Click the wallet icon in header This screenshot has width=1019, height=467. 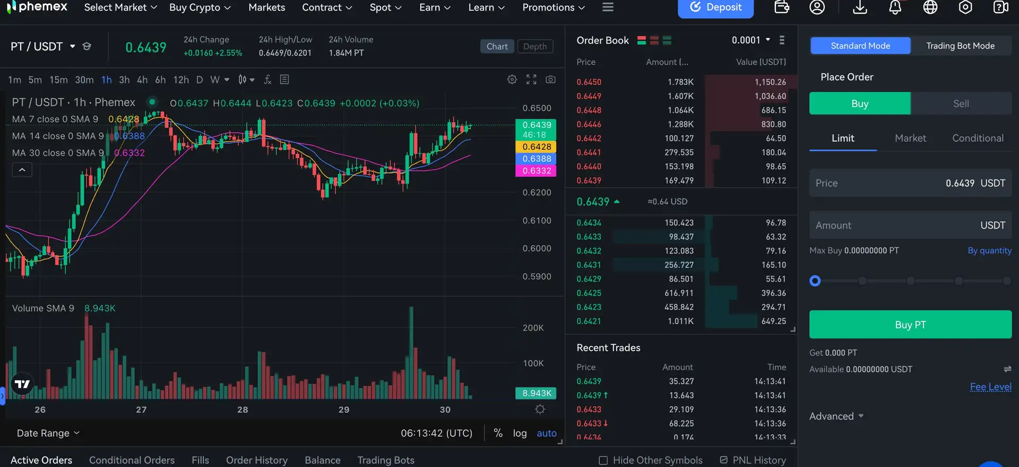click(782, 7)
